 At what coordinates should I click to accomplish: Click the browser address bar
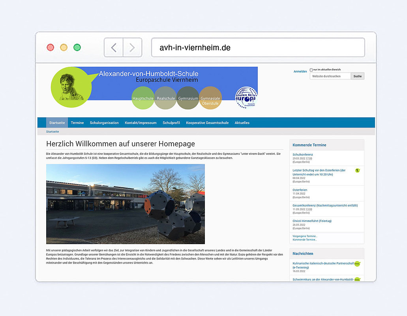[258, 48]
